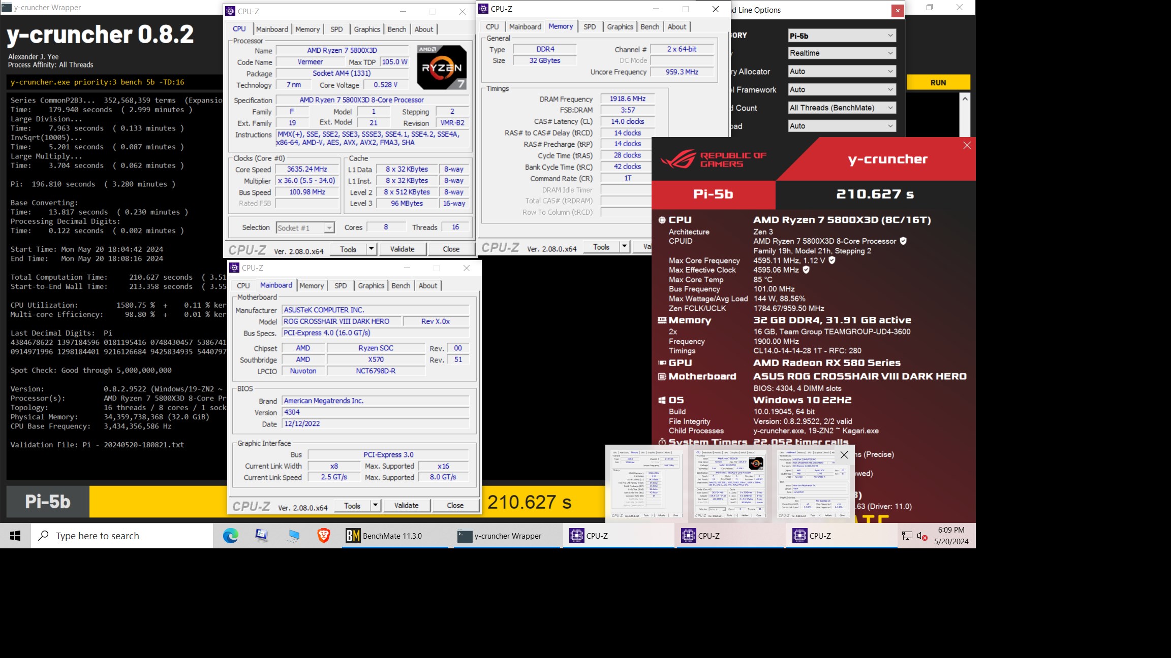Click the DRAM Frequency 1918.6 MHz value

(x=628, y=99)
